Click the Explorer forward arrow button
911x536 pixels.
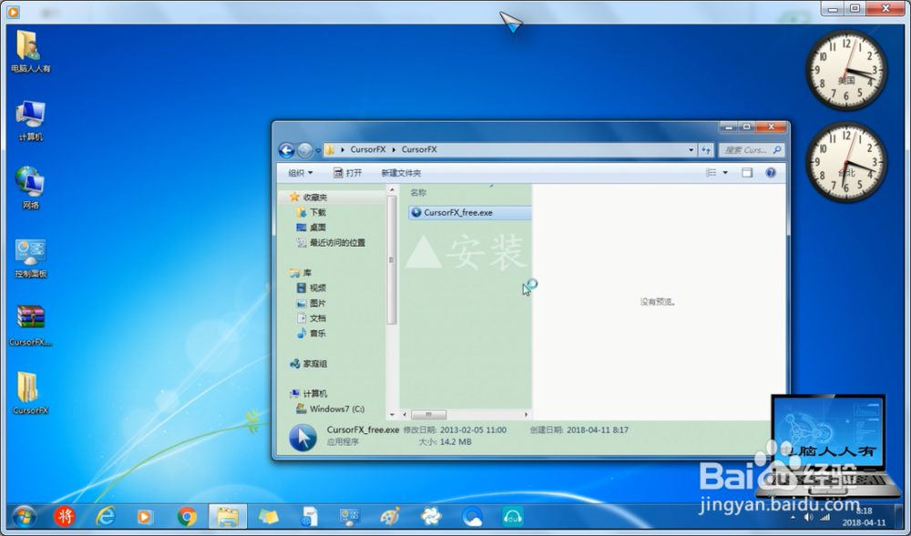click(304, 150)
